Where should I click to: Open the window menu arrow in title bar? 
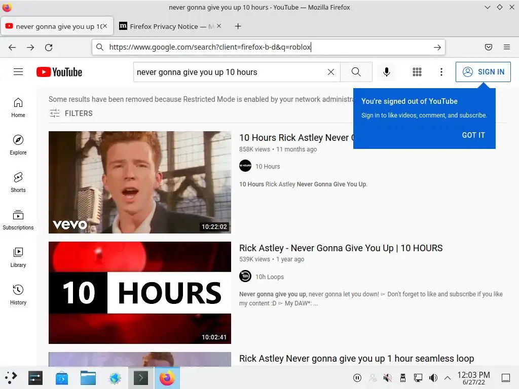point(487,7)
